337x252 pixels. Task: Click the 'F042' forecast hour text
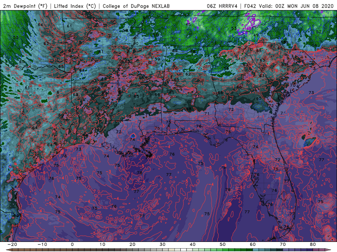[250, 6]
